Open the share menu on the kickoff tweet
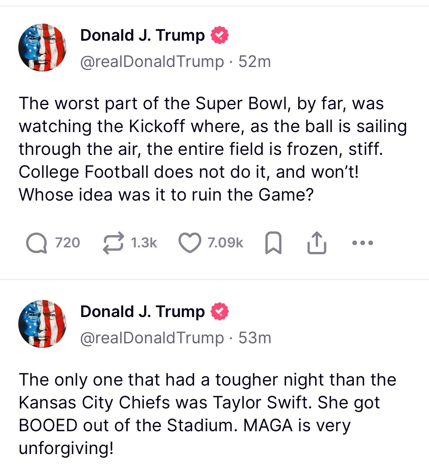This screenshot has height=467, width=429. point(317,242)
